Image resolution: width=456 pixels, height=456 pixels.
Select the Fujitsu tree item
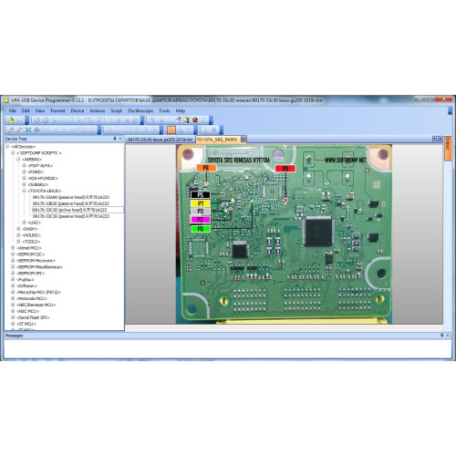[x=26, y=280]
